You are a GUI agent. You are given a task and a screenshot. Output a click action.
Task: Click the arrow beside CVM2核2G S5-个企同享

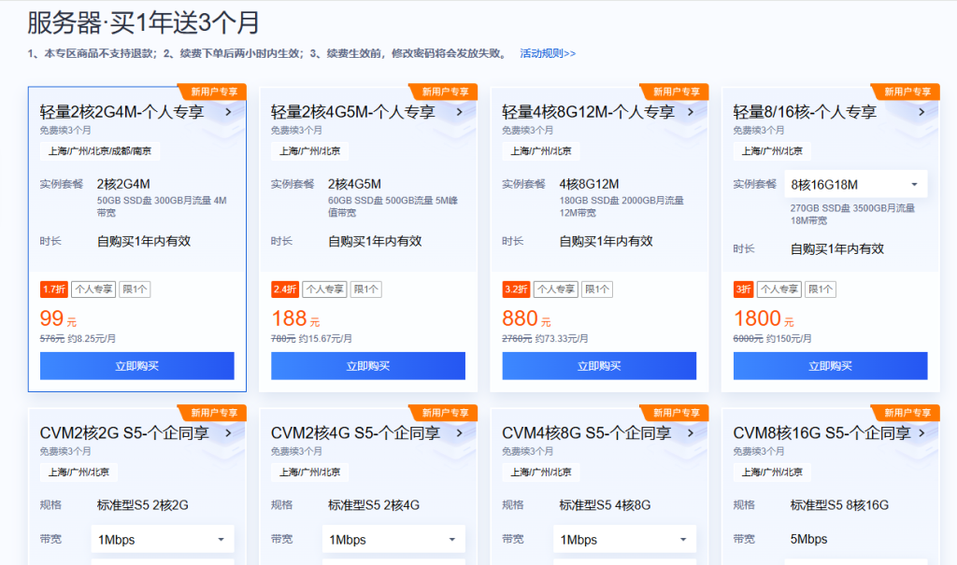228,433
